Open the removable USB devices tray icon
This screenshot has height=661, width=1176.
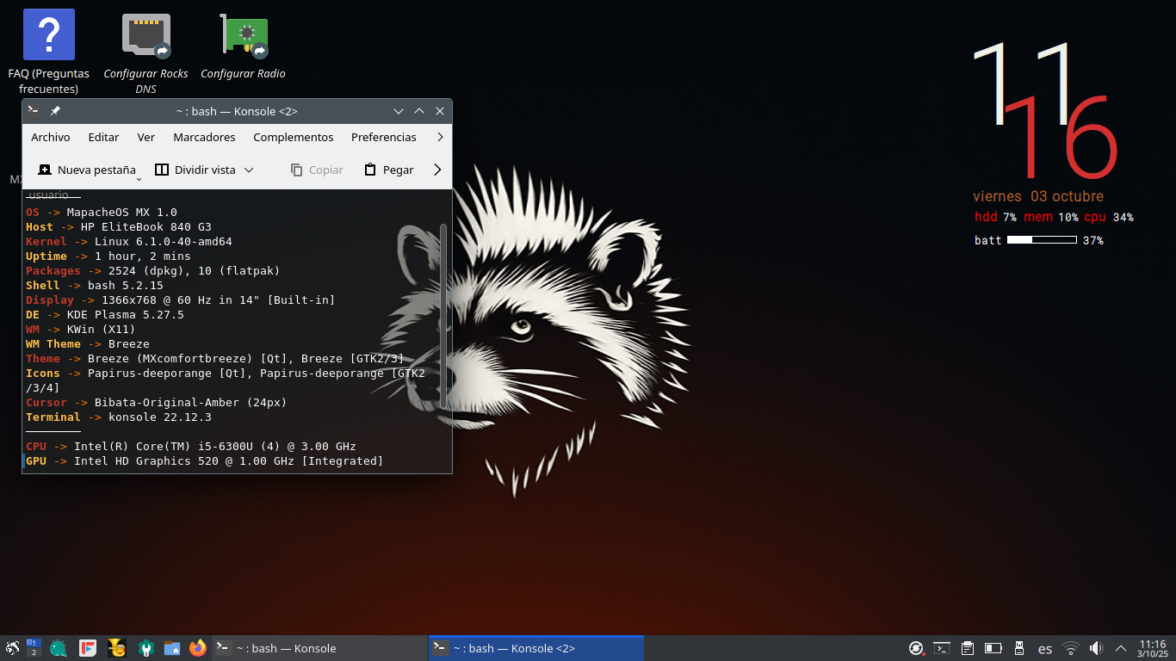1019,648
